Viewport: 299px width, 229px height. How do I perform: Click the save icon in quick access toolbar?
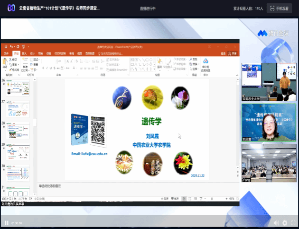coord(5,46)
